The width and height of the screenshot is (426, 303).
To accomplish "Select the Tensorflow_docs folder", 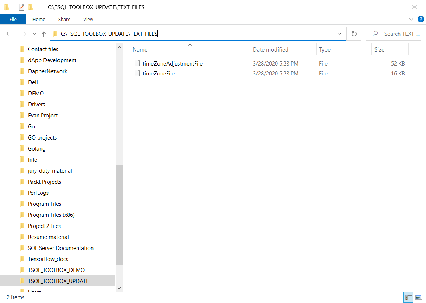I will 48,259.
